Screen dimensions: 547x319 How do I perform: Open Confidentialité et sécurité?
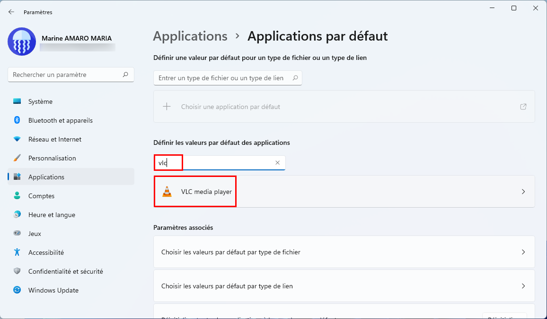pyautogui.click(x=71, y=271)
